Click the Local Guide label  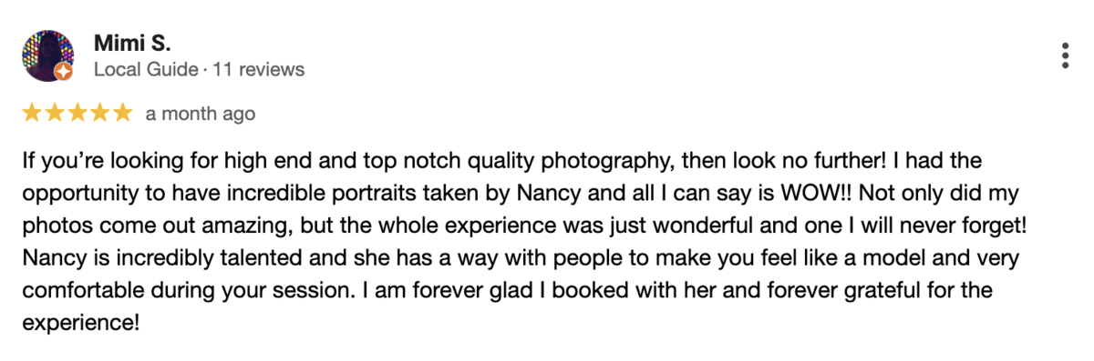tap(146, 69)
